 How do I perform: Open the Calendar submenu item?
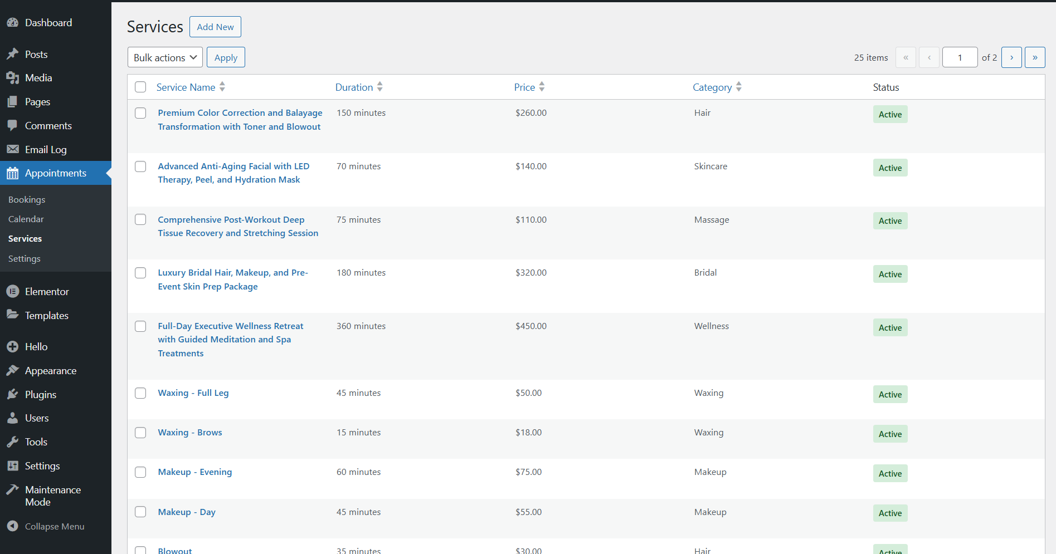coord(26,219)
